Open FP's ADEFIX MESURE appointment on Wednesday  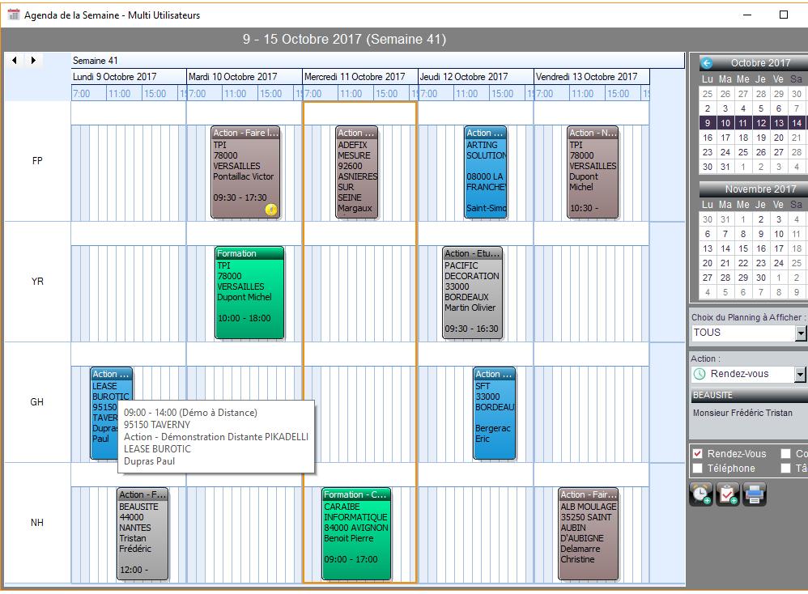click(x=356, y=172)
